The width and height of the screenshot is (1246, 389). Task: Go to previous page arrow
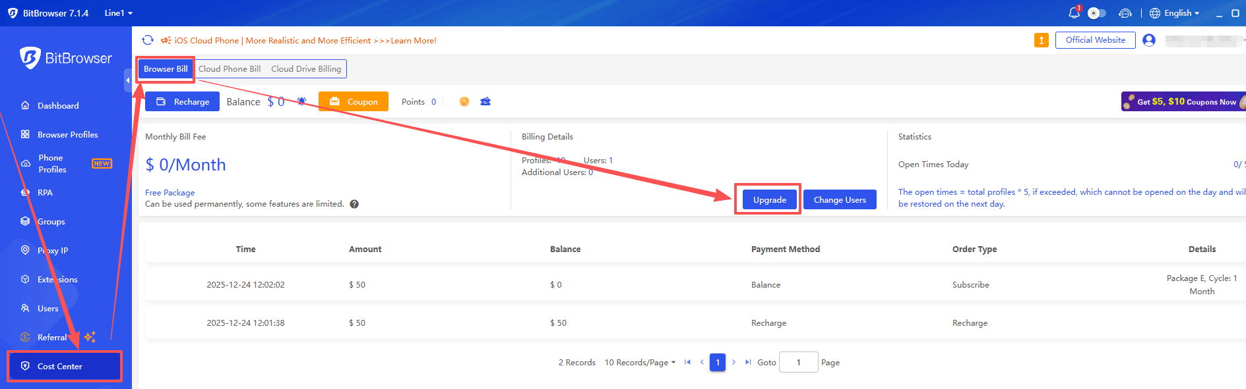[x=702, y=363]
